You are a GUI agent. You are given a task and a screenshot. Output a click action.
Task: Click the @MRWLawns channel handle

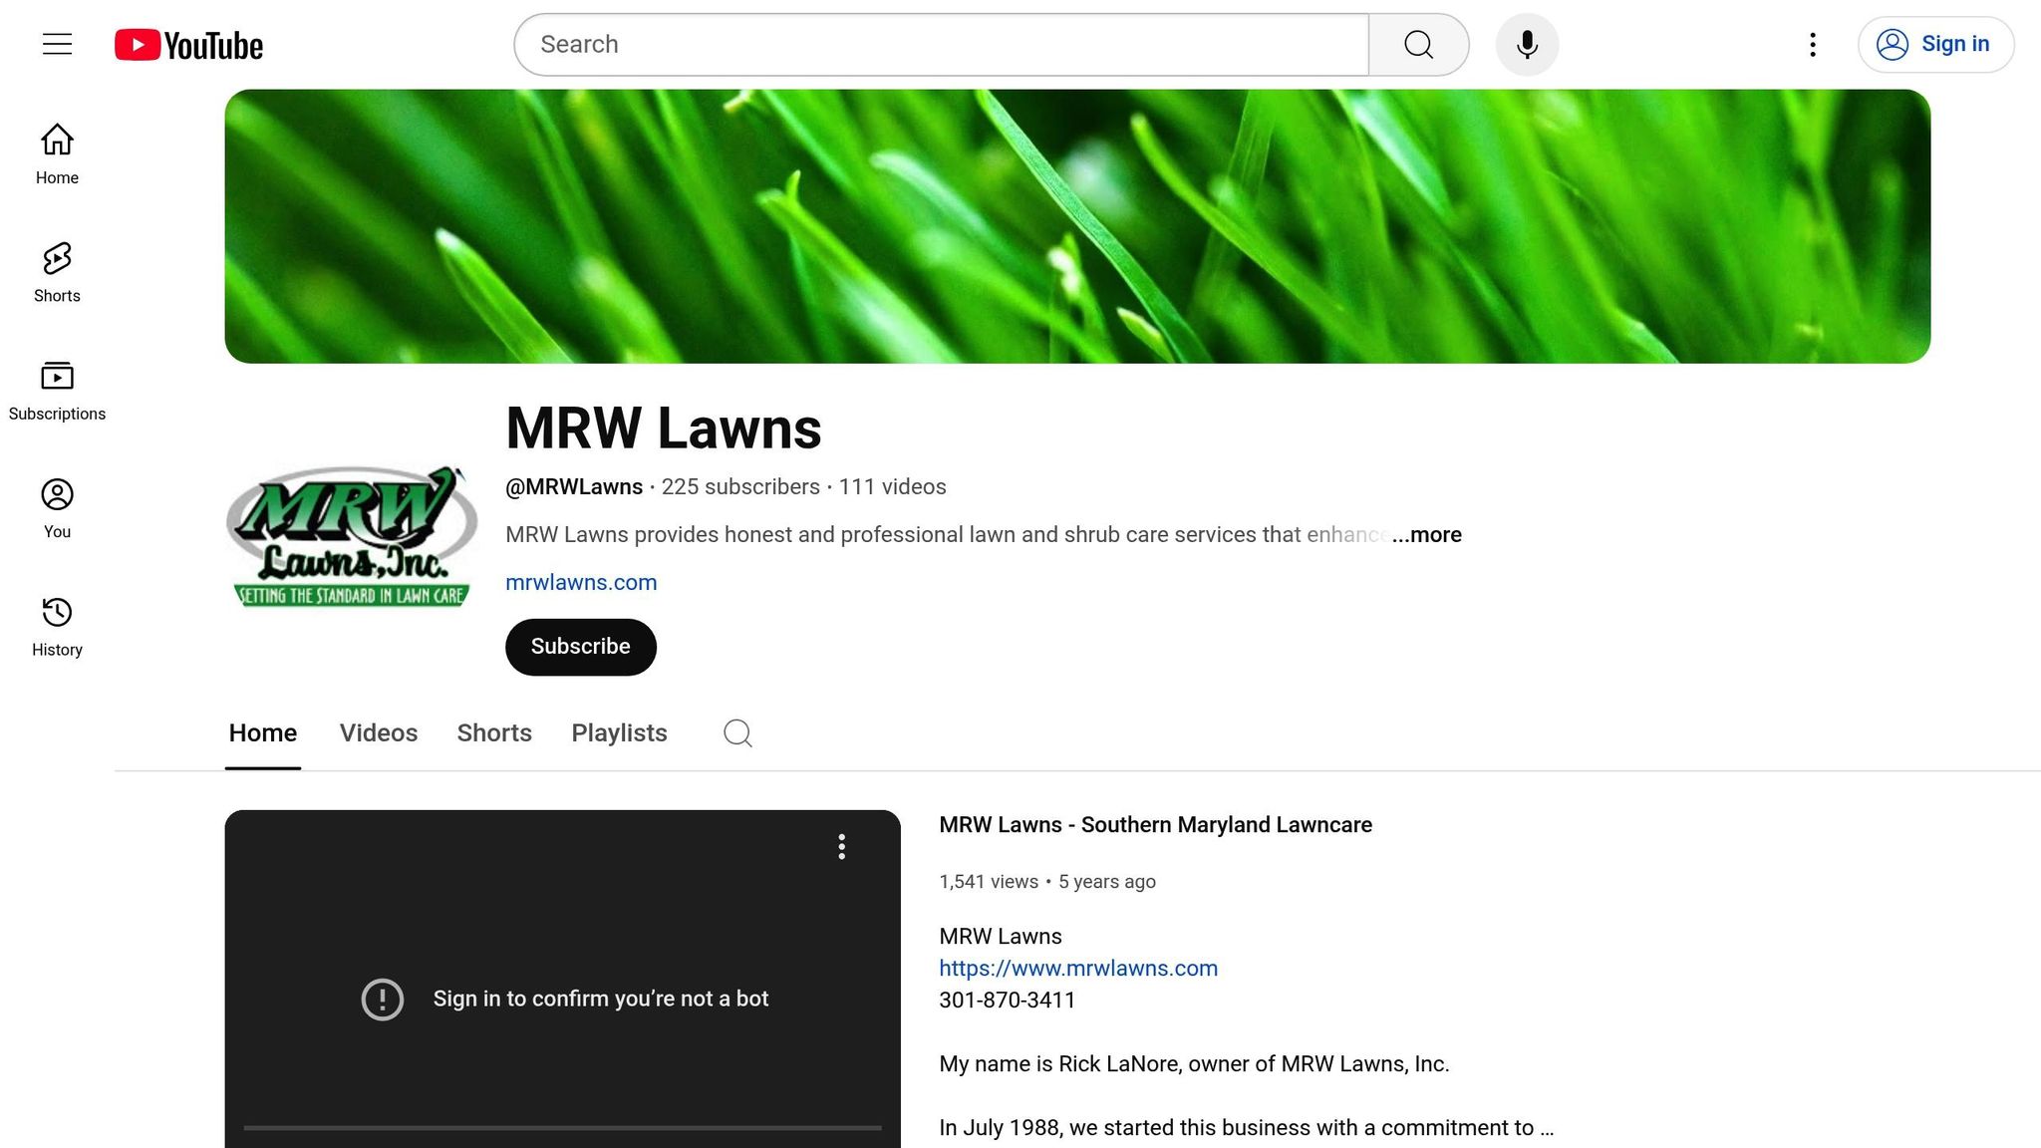[x=574, y=487]
